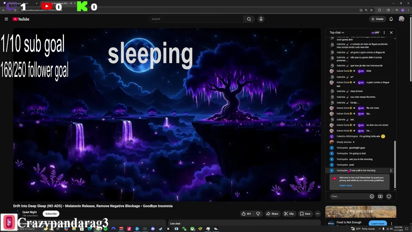Open the browser Extensions puzzle icon
412x232 pixels.
(379, 10)
